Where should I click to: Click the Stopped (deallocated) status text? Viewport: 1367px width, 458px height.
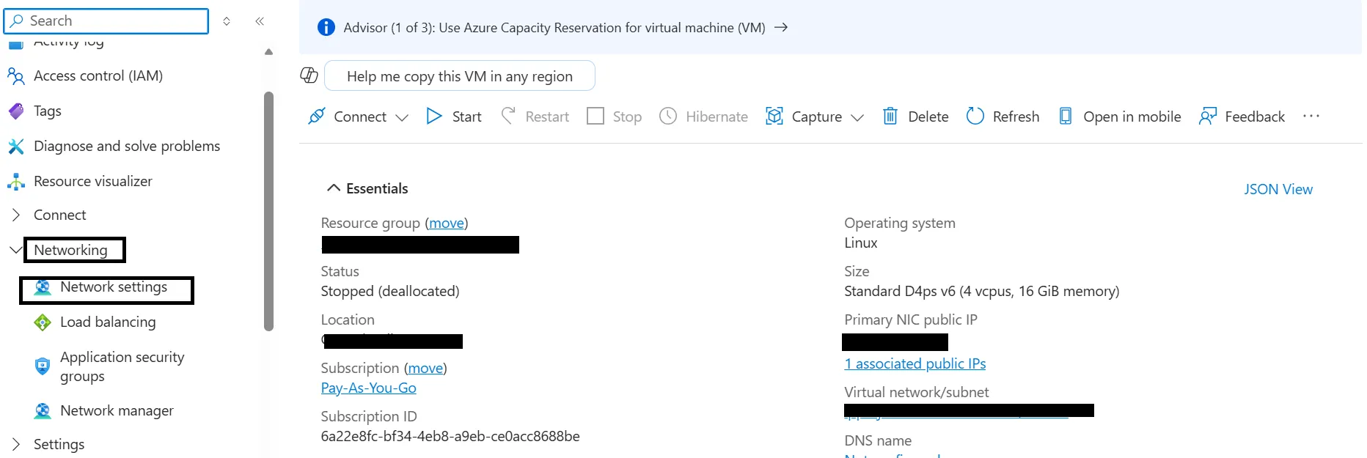[x=390, y=291]
